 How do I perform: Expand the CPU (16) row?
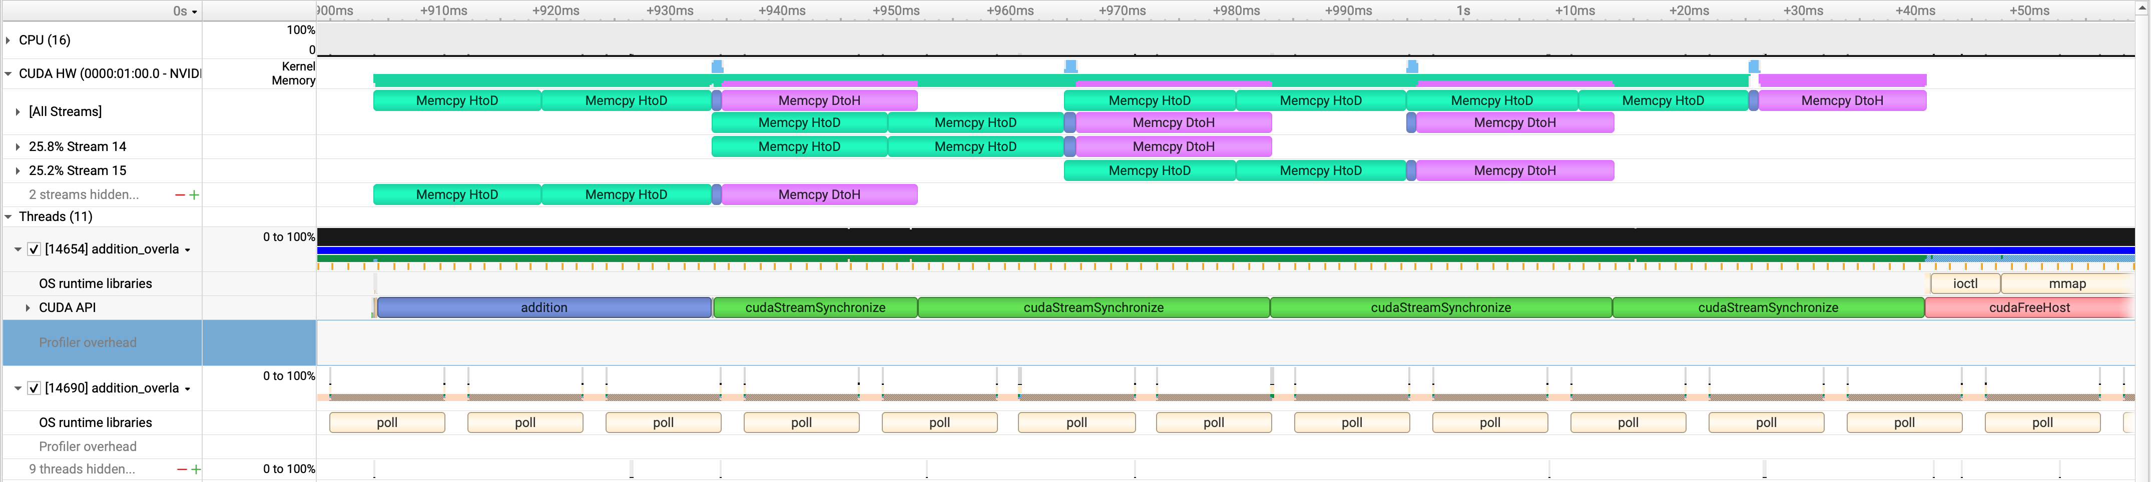(x=9, y=40)
